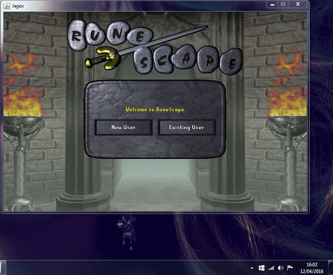Show hidden system tray icons arrow
Image resolution: width=333 pixels, height=275 pixels.
[x=252, y=268]
